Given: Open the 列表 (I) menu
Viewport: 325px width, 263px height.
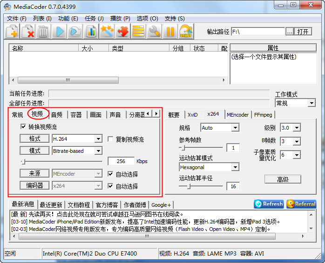Looking at the screenshot, I should [x=42, y=19].
